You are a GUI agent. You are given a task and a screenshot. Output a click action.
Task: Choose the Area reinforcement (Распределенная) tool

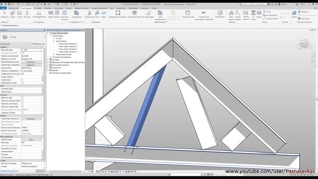point(135,14)
